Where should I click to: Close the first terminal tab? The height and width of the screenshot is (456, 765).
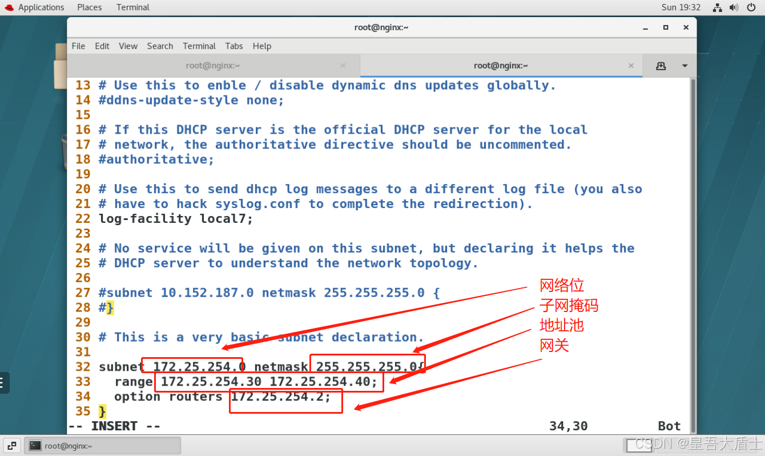[343, 66]
